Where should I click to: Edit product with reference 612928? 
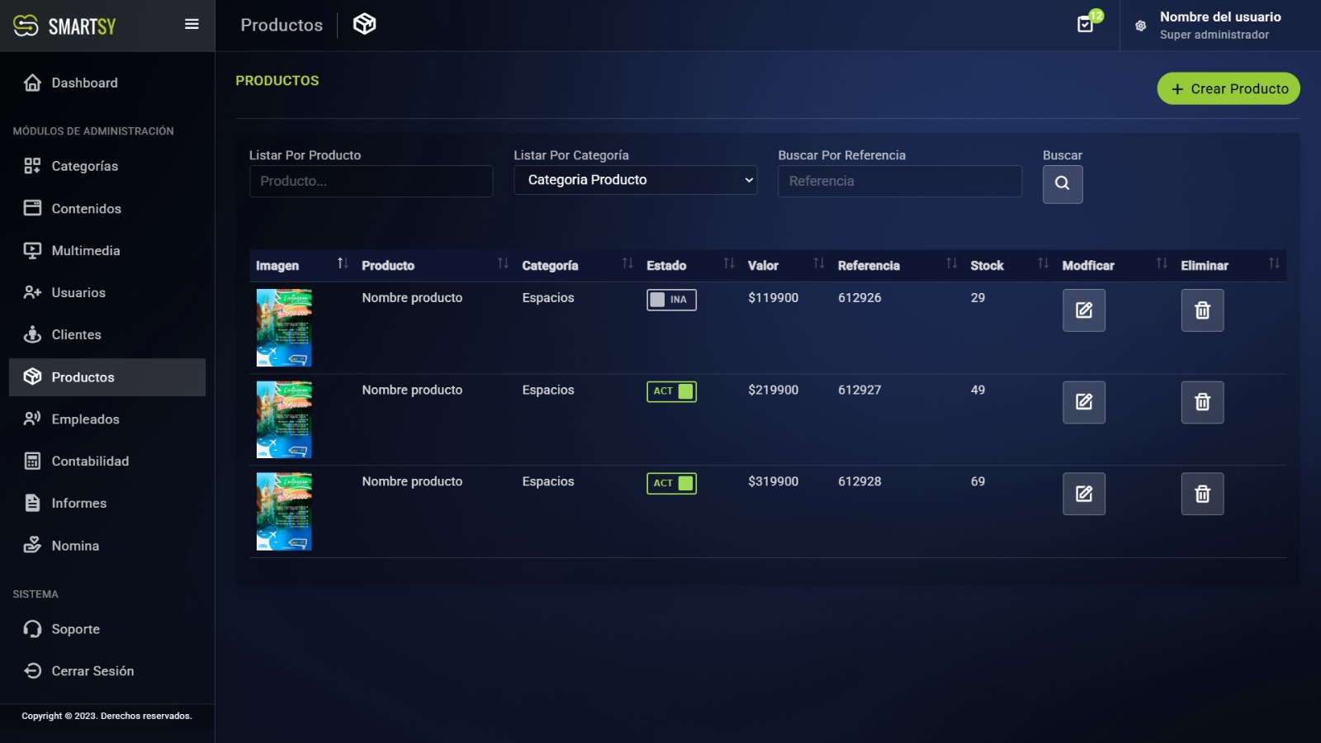pyautogui.click(x=1083, y=494)
